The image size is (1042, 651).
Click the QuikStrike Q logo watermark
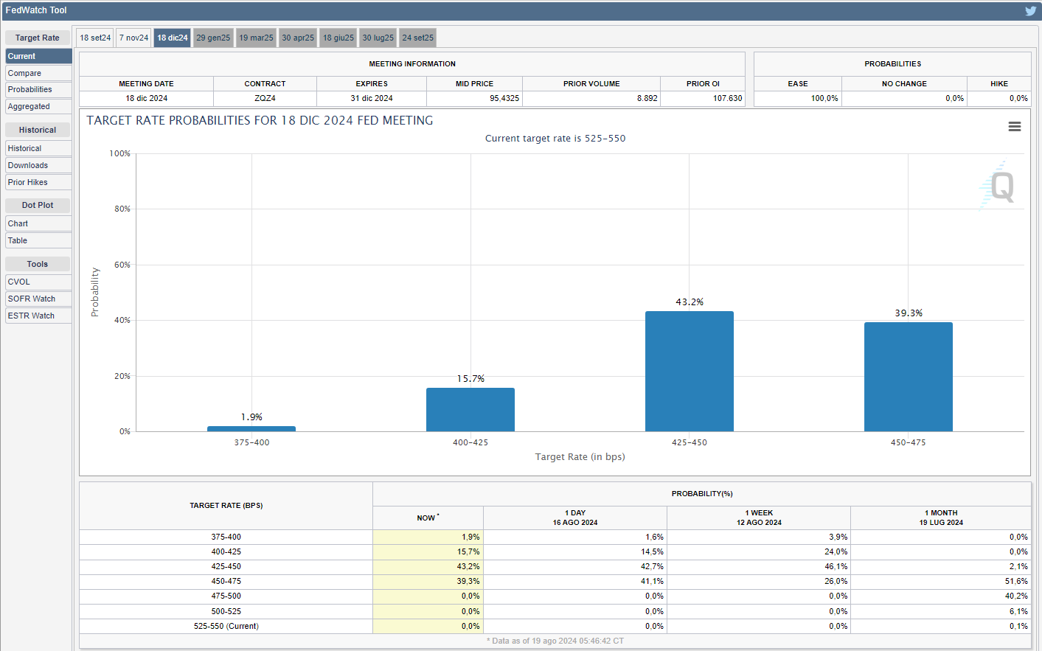tap(999, 187)
